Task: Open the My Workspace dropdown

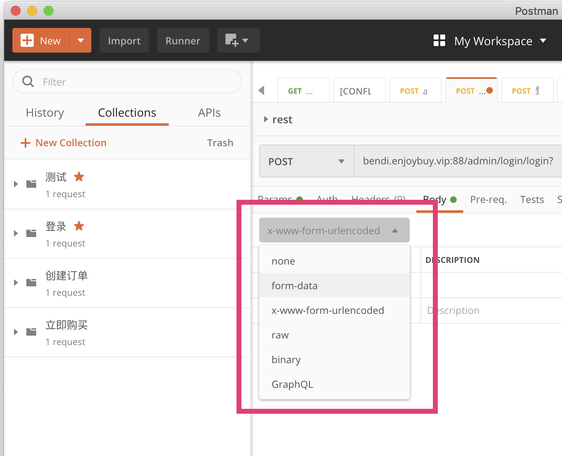Action: click(x=500, y=41)
